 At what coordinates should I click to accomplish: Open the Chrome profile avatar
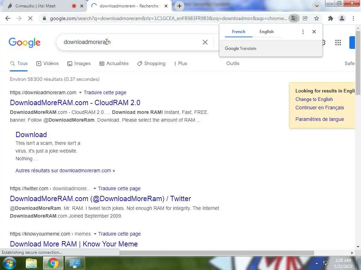342,18
